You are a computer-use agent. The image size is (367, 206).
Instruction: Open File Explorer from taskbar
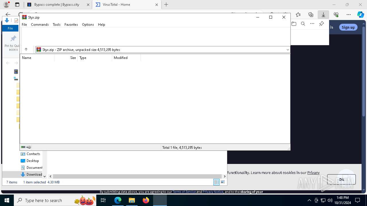(132, 200)
